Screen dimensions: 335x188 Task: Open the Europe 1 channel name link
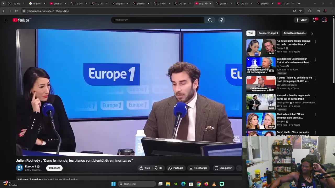coord(30,167)
